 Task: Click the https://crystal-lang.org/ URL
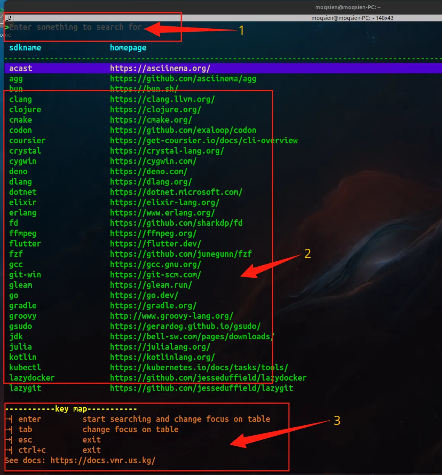click(167, 151)
